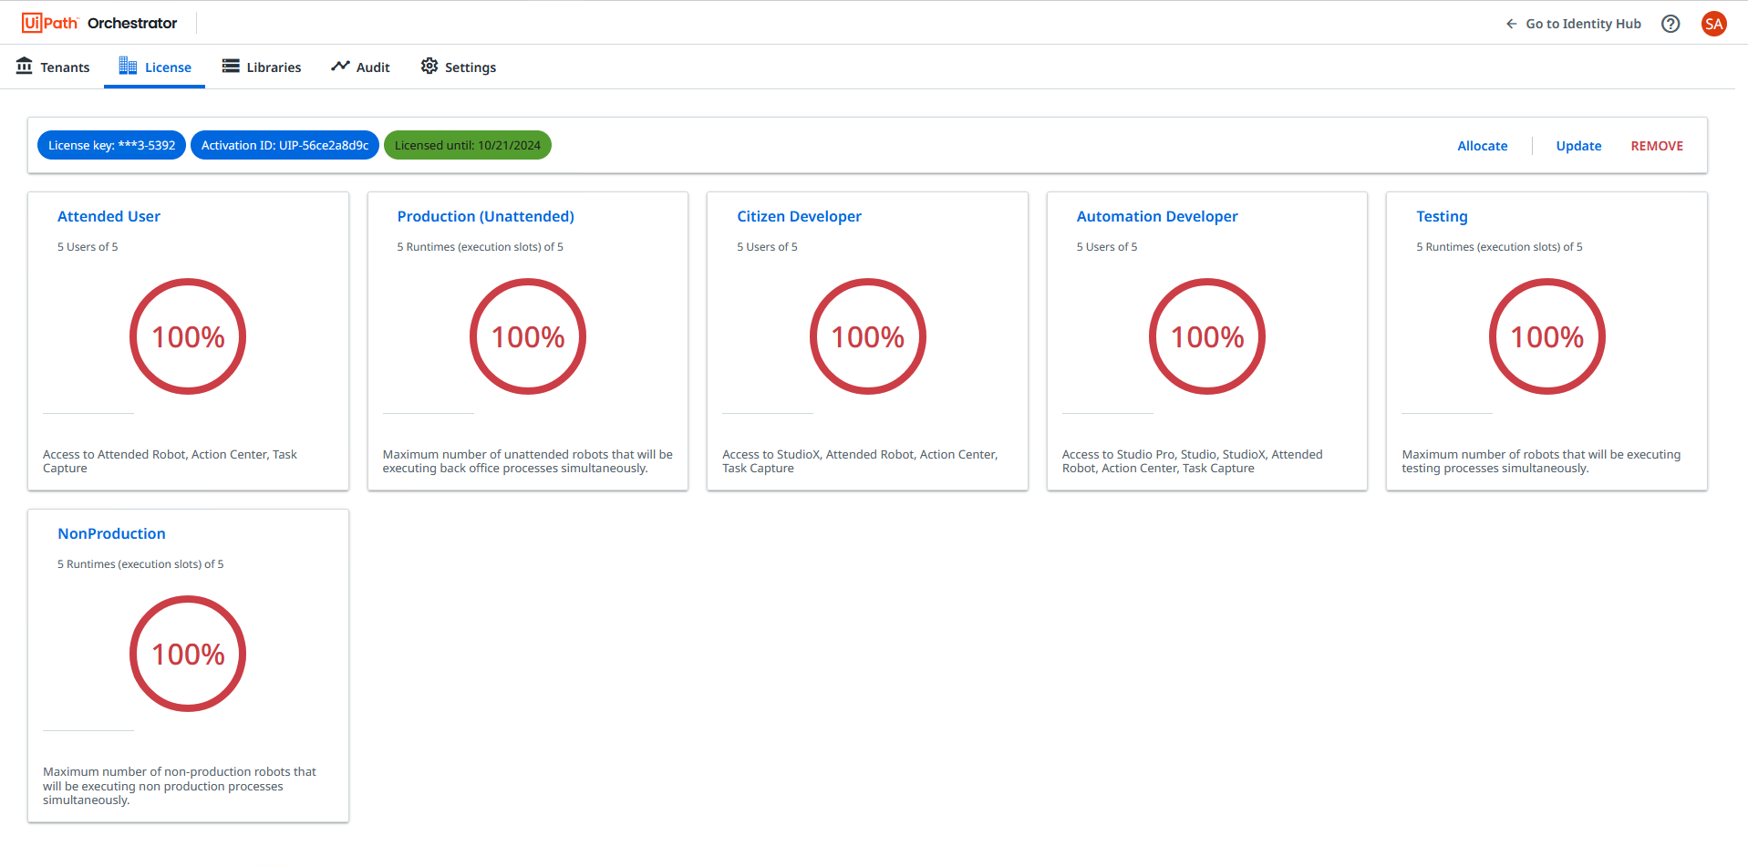Image resolution: width=1748 pixels, height=867 pixels.
Task: Open the SA user avatar menu
Action: 1714,24
